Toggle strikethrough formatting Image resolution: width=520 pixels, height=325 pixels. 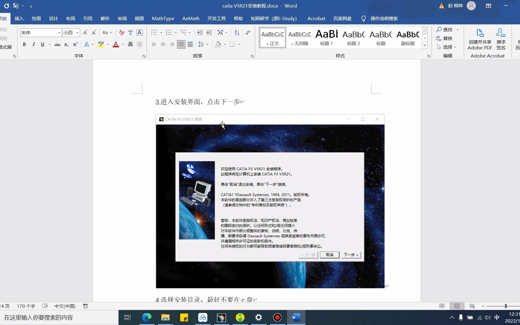pos(57,44)
